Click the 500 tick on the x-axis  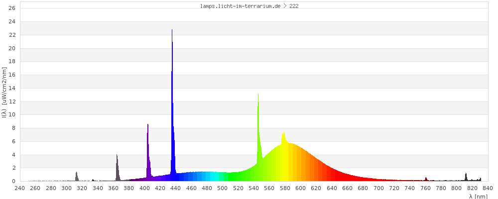(223, 188)
